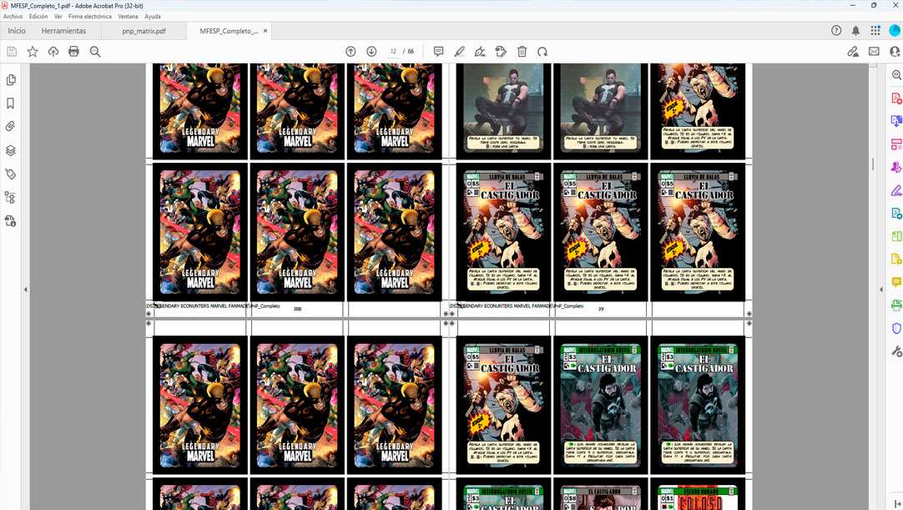The width and height of the screenshot is (903, 510).
Task: Add a comment with the sticky note icon
Action: [438, 52]
